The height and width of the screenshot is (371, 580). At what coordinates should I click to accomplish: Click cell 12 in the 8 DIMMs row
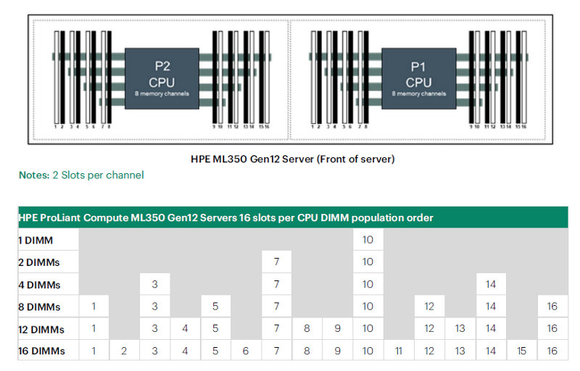click(x=429, y=307)
